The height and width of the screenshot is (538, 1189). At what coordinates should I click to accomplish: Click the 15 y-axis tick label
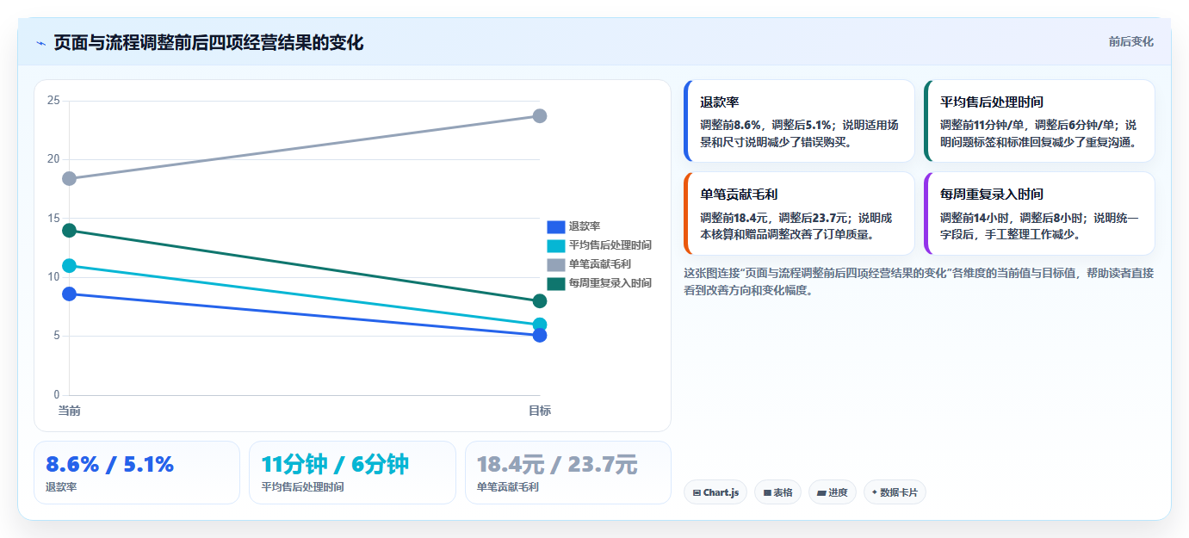coord(53,219)
